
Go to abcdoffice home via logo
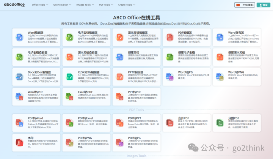[x=14, y=5]
